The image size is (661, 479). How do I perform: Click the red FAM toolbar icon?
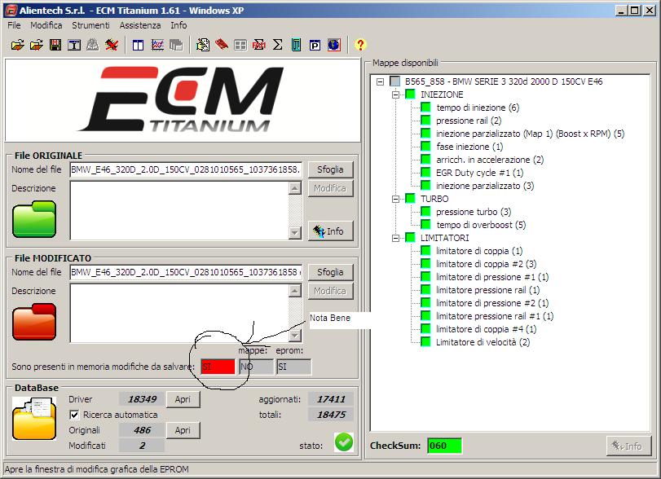pos(259,45)
